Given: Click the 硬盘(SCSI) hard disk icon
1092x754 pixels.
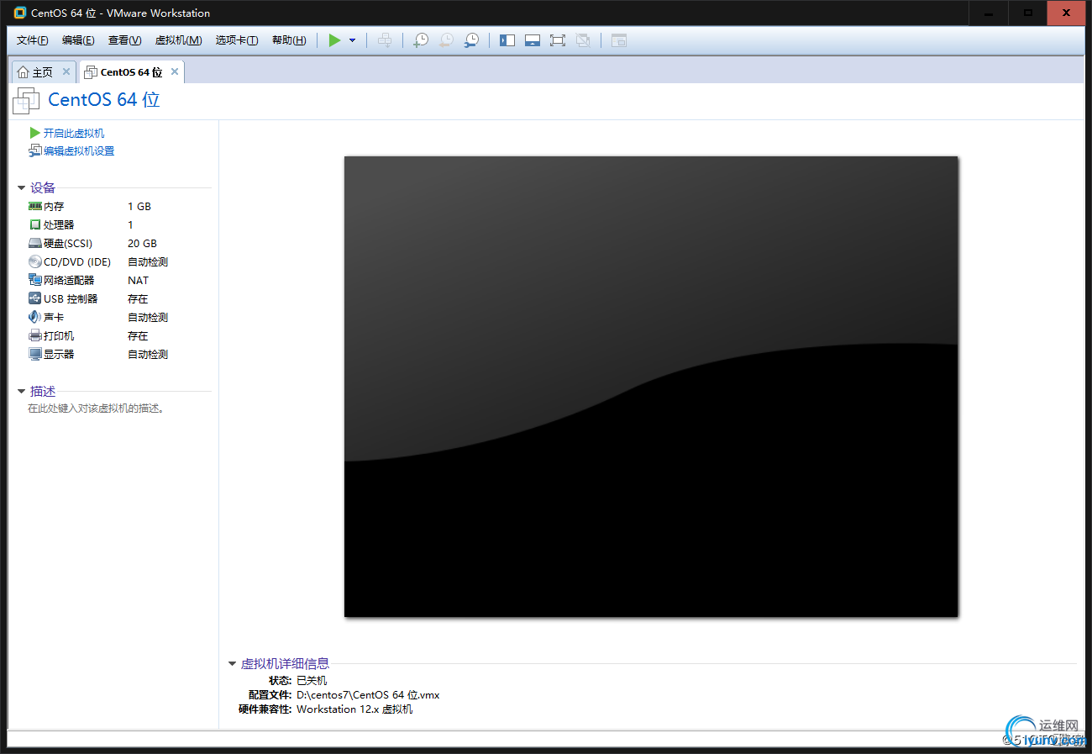Looking at the screenshot, I should coord(35,243).
